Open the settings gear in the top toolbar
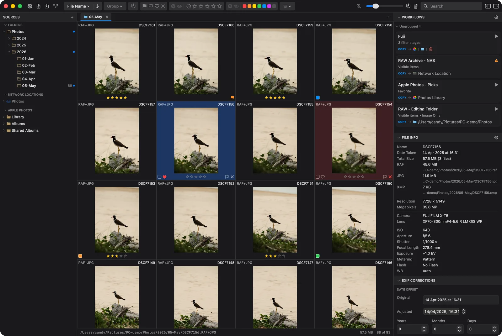 pyautogui.click(x=30, y=6)
